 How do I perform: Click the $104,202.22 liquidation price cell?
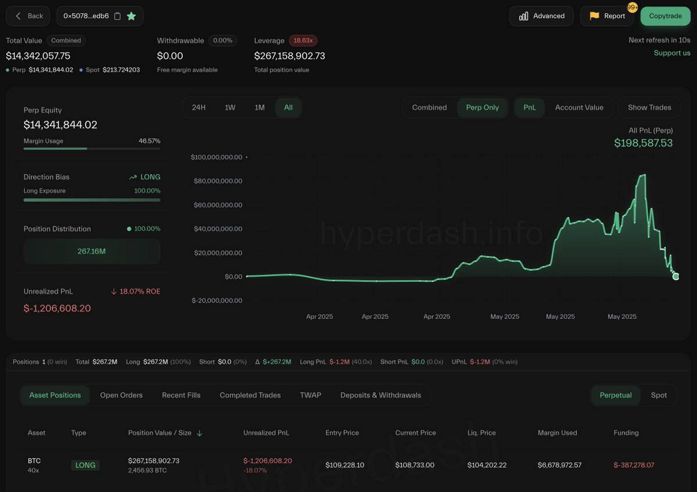487,465
